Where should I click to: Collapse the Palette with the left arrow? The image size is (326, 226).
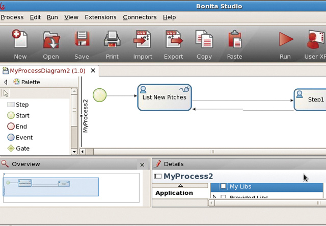(x=6, y=82)
